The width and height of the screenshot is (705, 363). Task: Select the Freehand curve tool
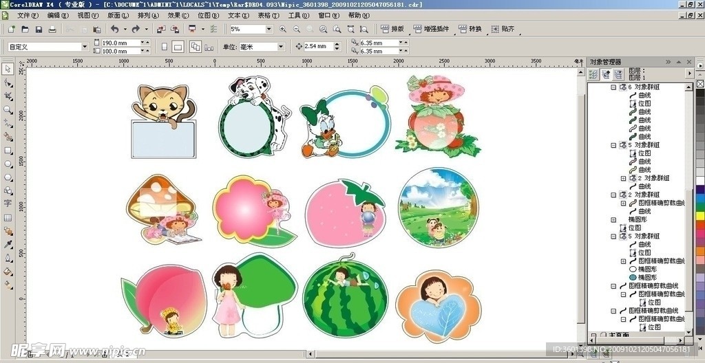8,123
